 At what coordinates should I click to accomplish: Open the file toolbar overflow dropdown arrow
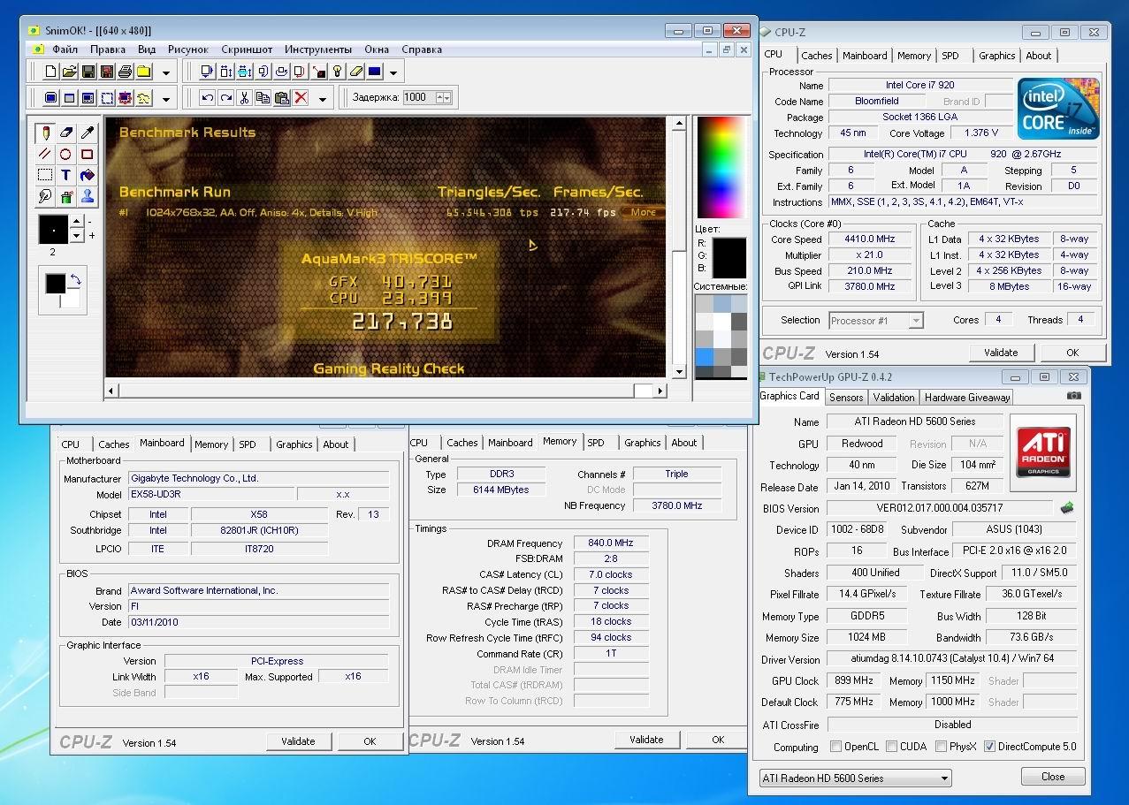(x=166, y=72)
